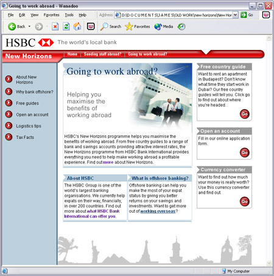Click the About HSBC heading
This screenshot has width=274, height=276.
click(80, 178)
